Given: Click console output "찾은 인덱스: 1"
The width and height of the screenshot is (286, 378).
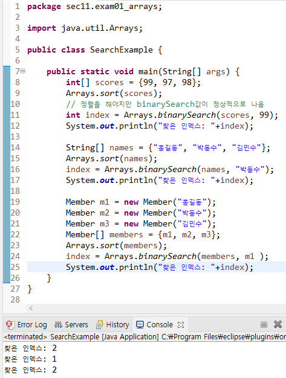Looking at the screenshot, I should click(30, 359).
